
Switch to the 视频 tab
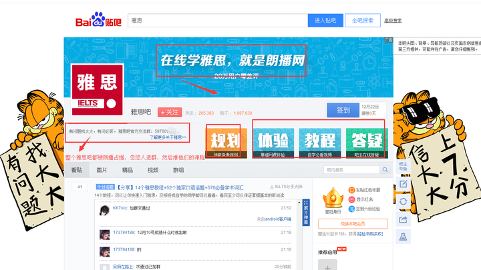[x=153, y=170]
